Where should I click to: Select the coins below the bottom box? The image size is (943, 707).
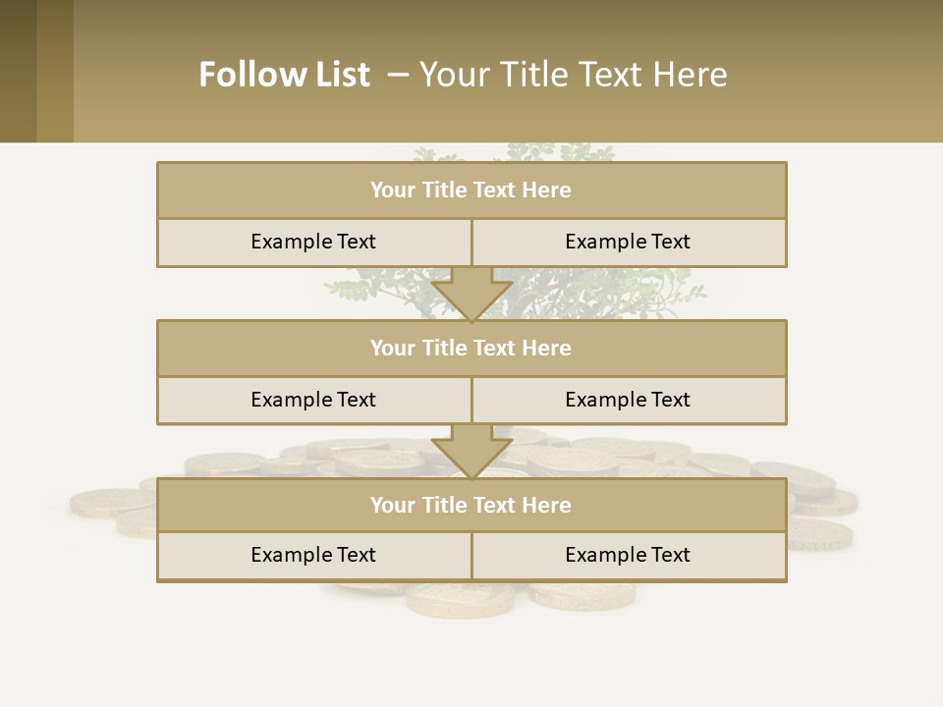tap(462, 598)
